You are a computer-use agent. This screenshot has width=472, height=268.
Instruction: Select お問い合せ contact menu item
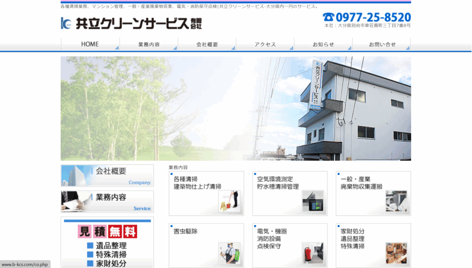pyautogui.click(x=382, y=44)
